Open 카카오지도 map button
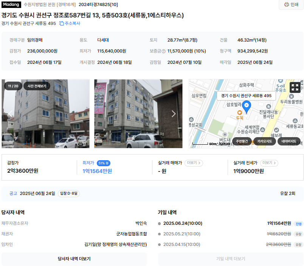This screenshot has width=304, height=269. pyautogui.click(x=264, y=141)
